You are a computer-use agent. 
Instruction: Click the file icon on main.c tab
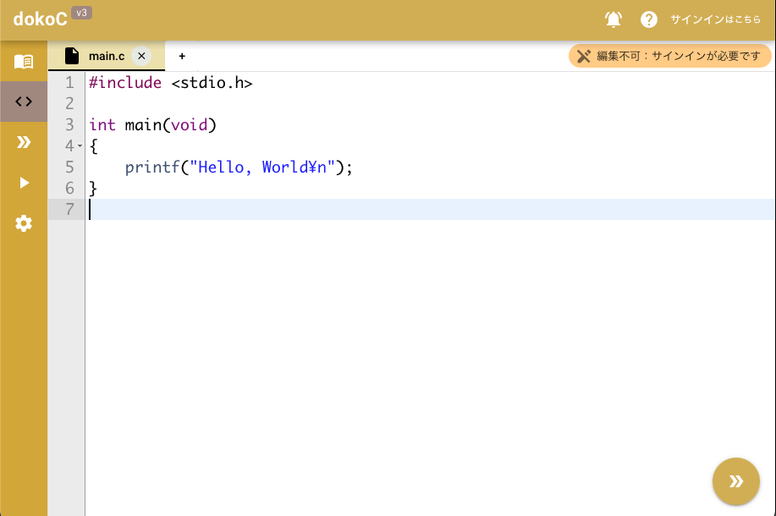tap(73, 56)
